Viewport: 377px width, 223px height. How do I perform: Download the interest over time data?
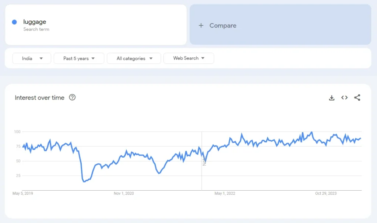tap(332, 98)
